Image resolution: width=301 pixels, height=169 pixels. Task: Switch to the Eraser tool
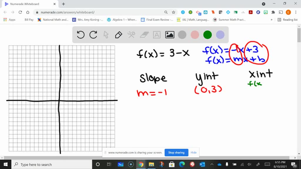tap(143, 35)
